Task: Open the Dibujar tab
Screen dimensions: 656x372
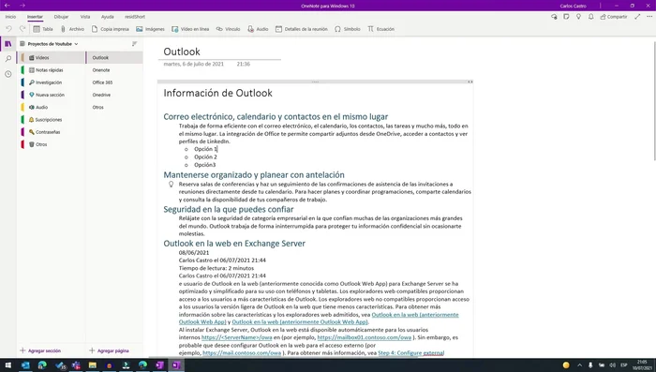Action: pos(61,17)
